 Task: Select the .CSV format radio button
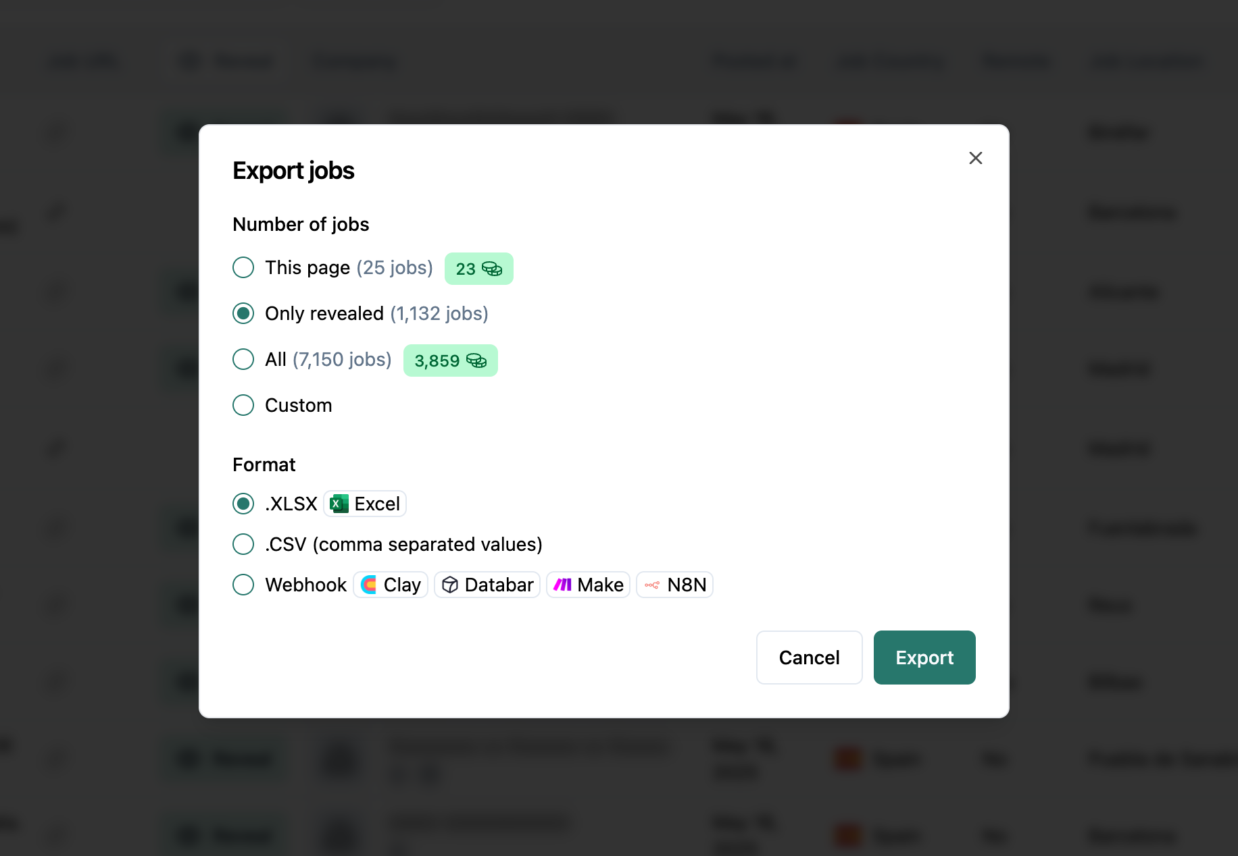pyautogui.click(x=243, y=545)
